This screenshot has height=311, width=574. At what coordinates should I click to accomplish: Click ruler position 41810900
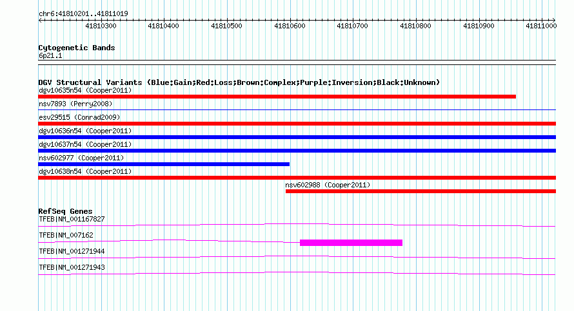pos(479,26)
